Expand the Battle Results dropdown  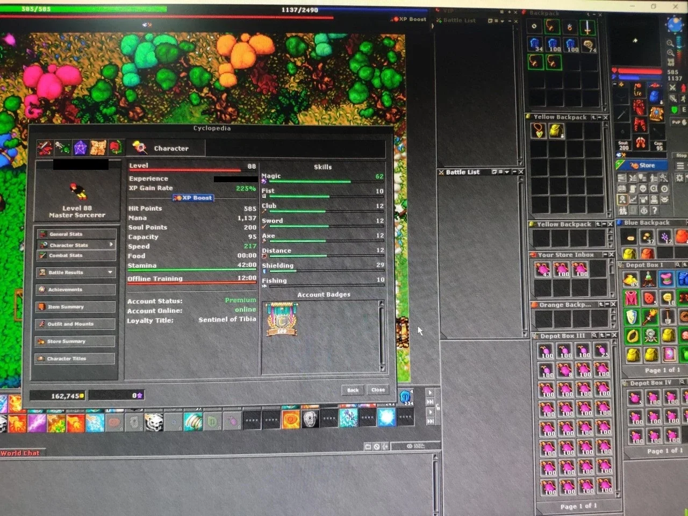(76, 273)
